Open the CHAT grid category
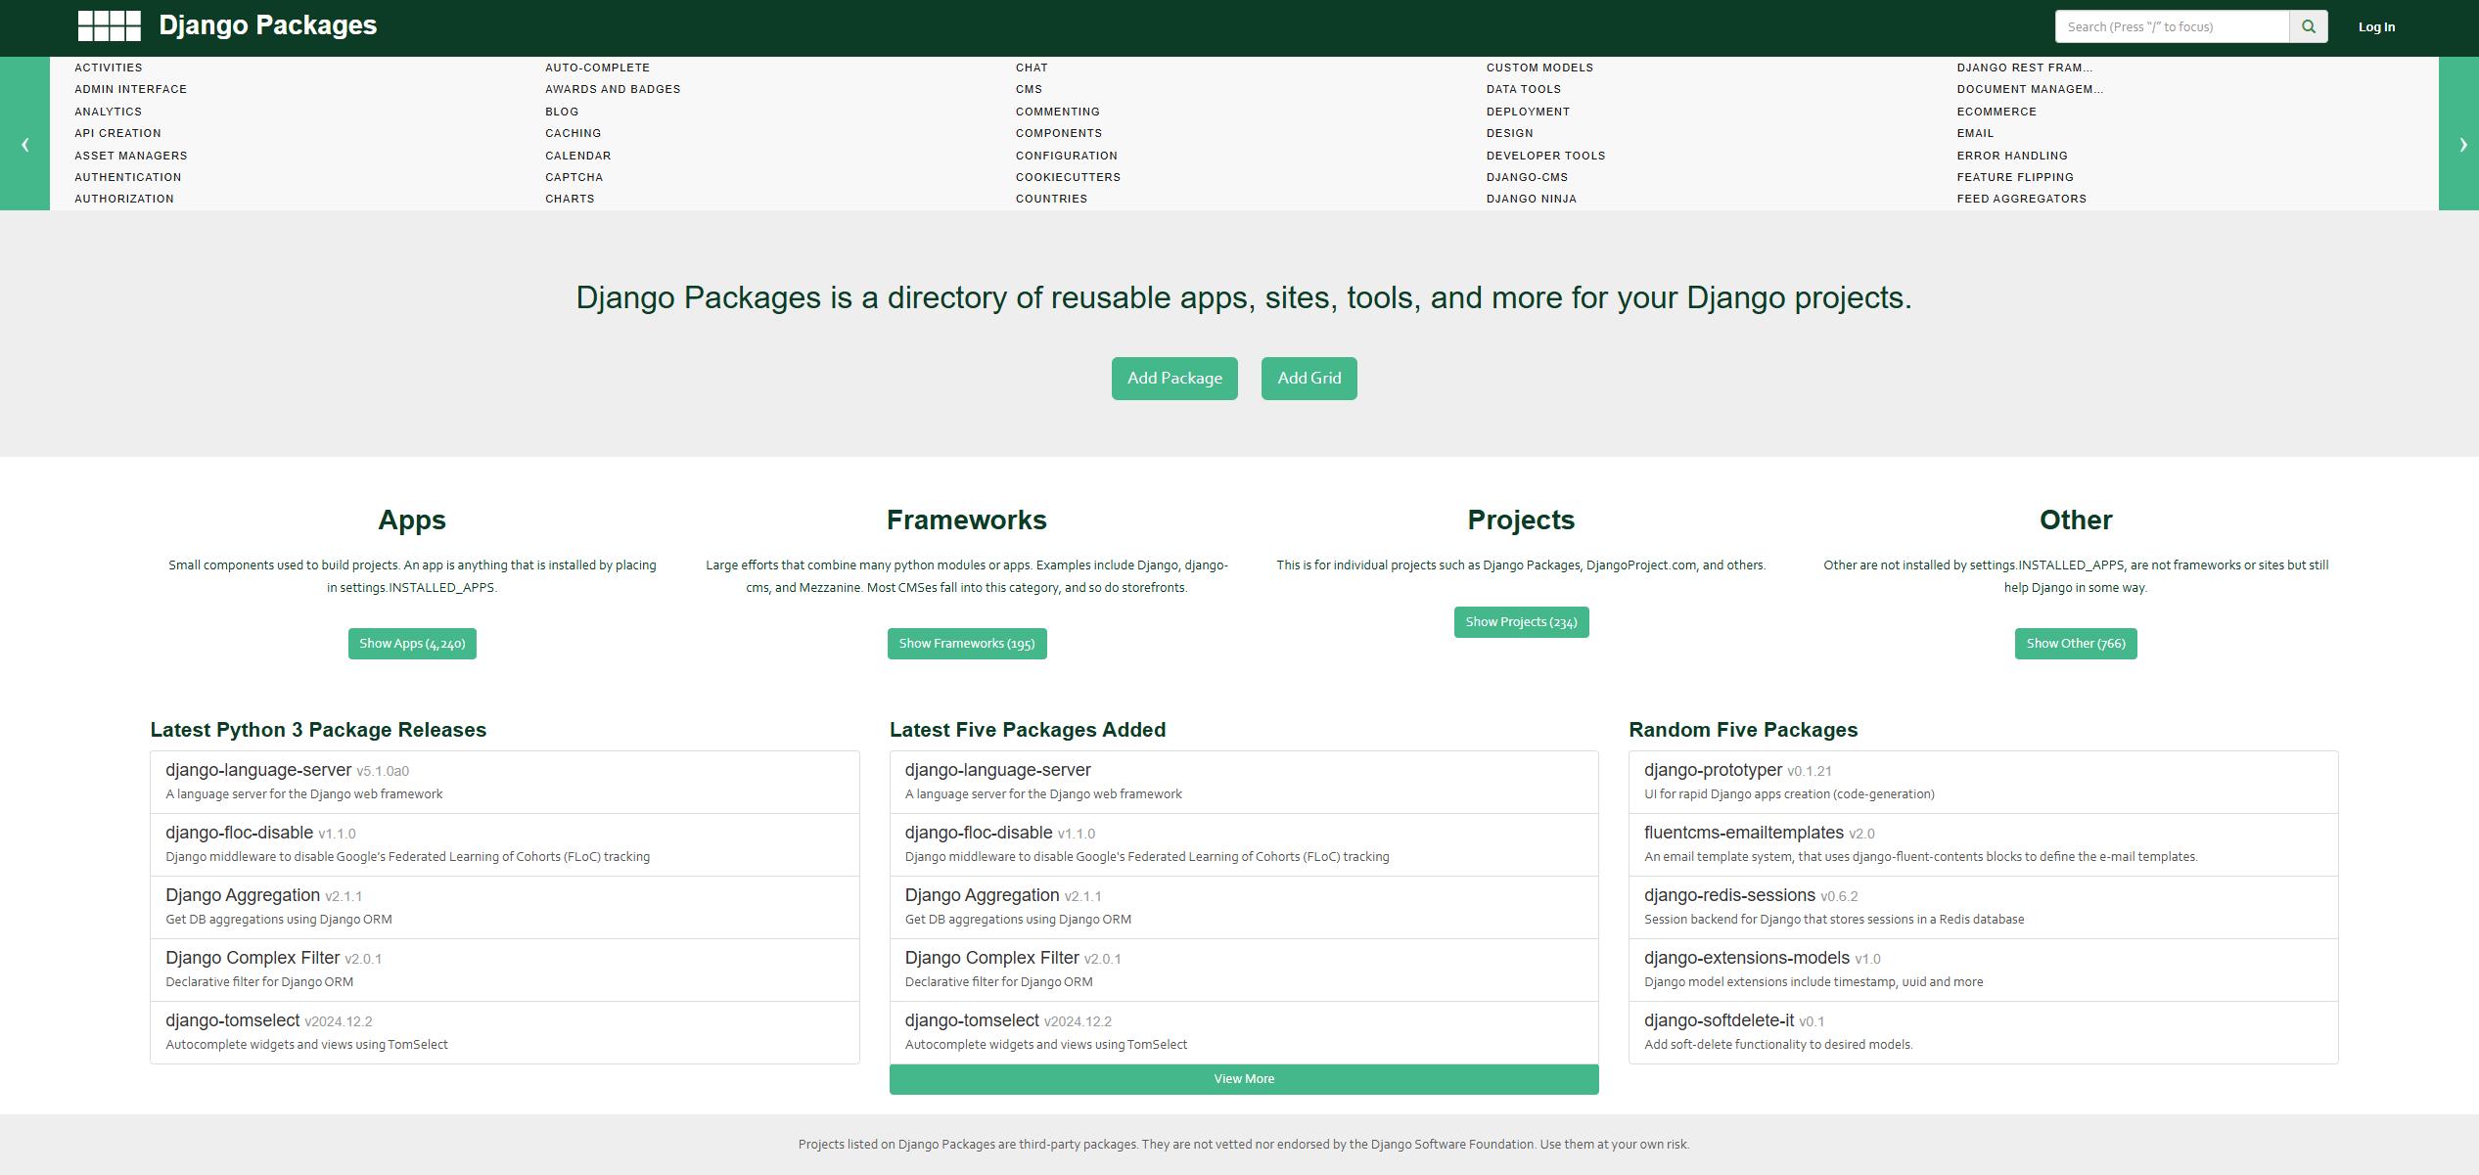Viewport: 2479px width, 1175px height. [1032, 68]
